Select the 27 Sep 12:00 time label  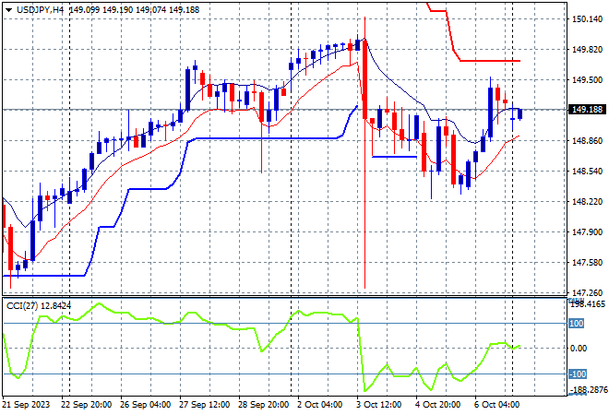pos(204,405)
